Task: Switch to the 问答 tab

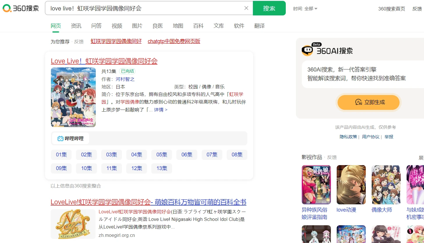Action: click(96, 26)
